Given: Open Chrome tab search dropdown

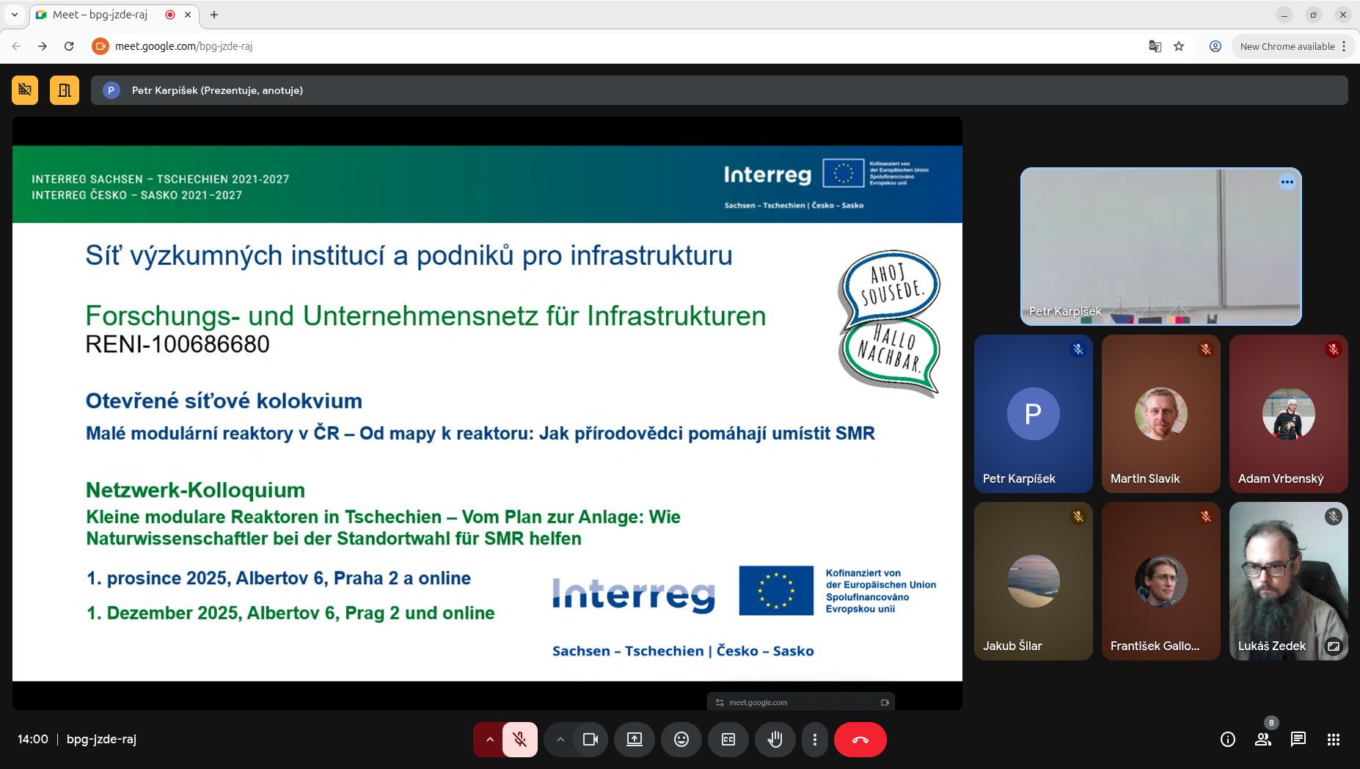Looking at the screenshot, I should pyautogui.click(x=14, y=15).
